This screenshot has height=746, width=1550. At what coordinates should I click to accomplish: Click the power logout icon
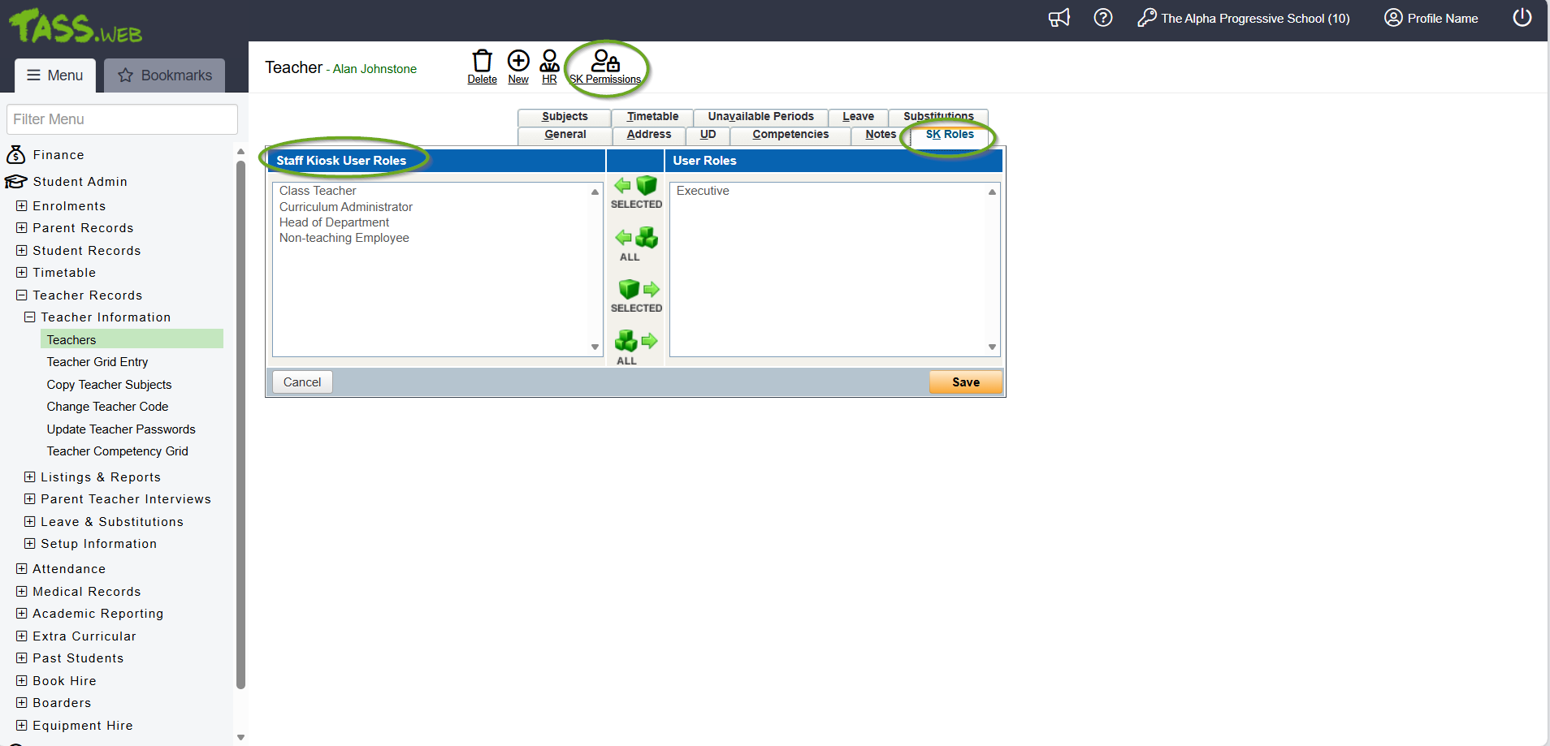(1522, 18)
